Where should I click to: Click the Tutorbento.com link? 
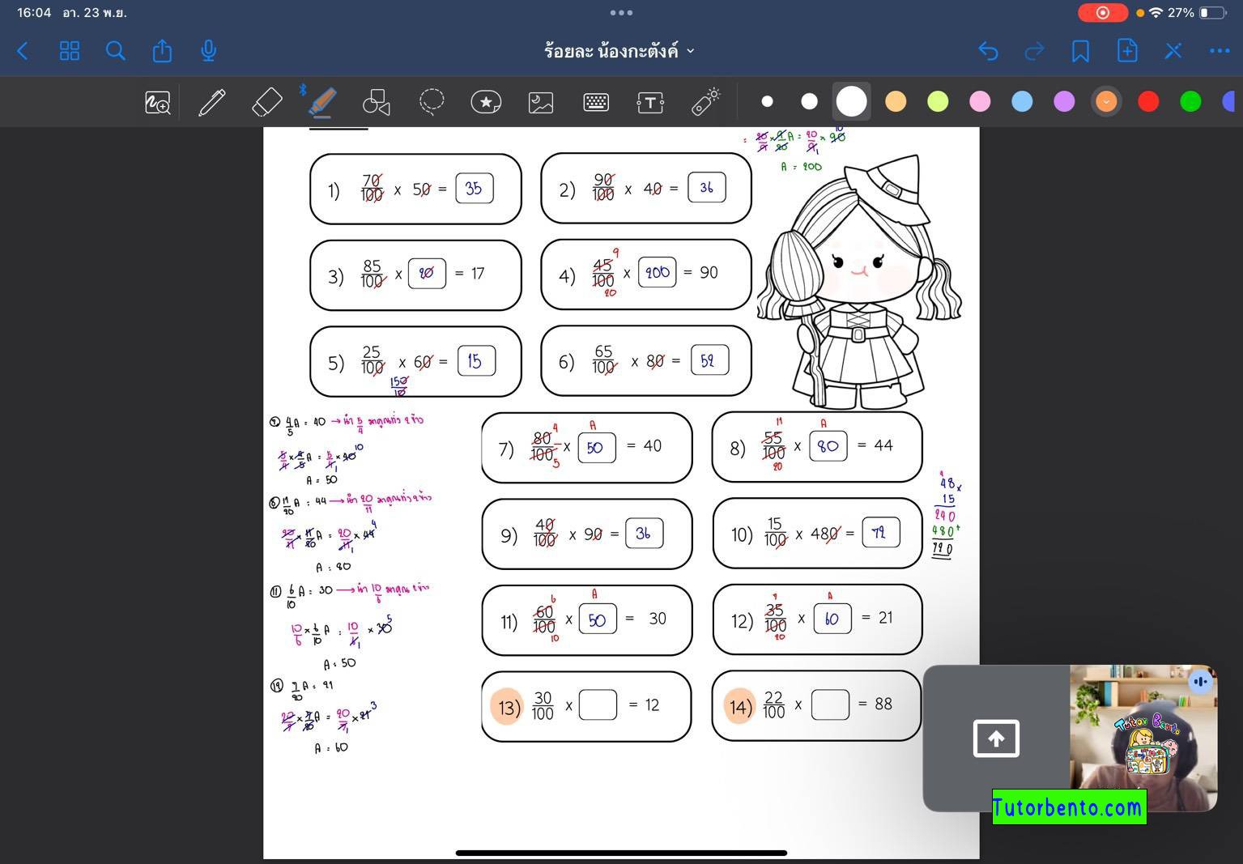(x=1068, y=807)
